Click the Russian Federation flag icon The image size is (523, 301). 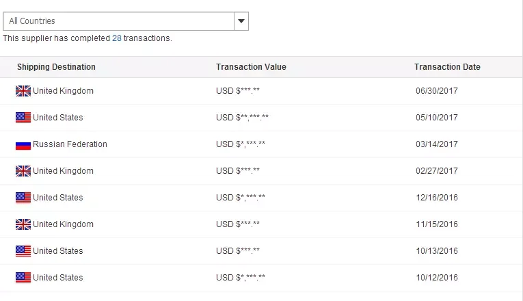point(23,144)
